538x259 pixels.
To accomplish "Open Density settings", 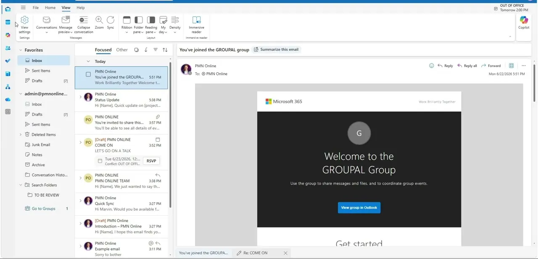I will (x=175, y=25).
